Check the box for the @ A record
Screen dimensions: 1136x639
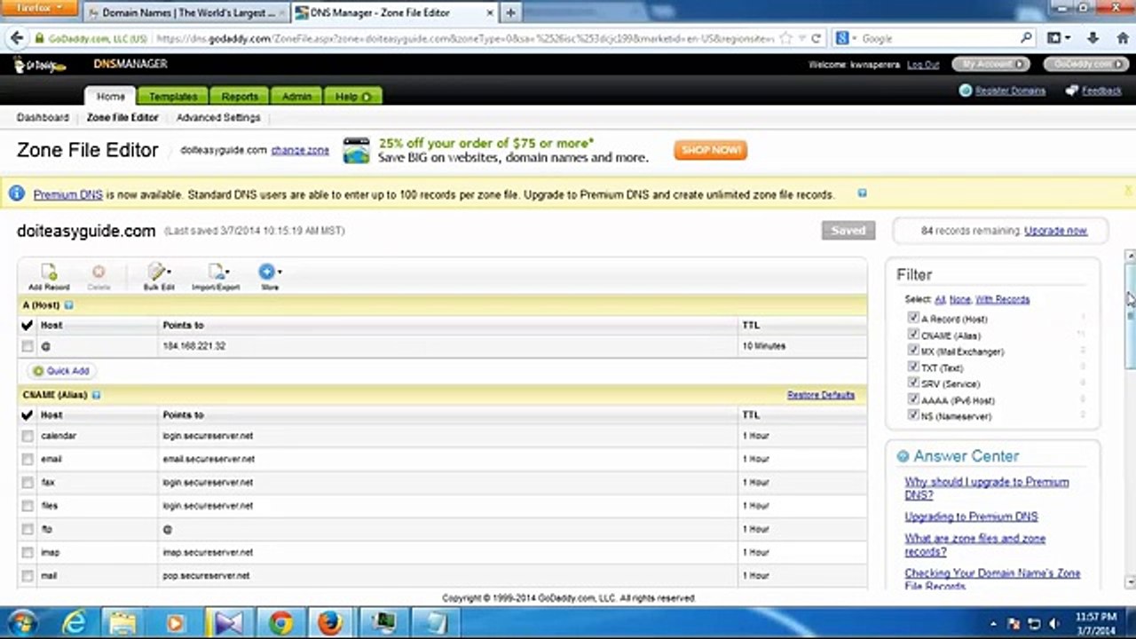click(x=28, y=346)
